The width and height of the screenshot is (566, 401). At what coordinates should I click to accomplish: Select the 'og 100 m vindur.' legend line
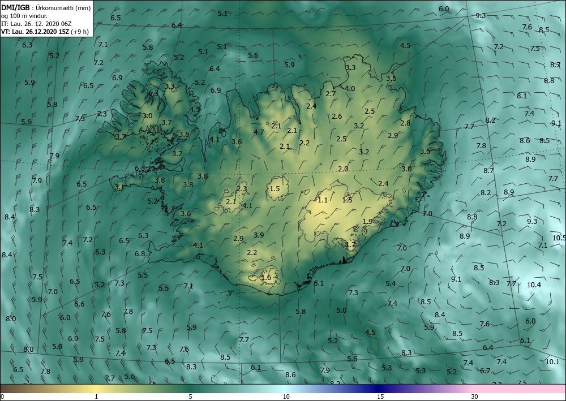[x=24, y=15]
